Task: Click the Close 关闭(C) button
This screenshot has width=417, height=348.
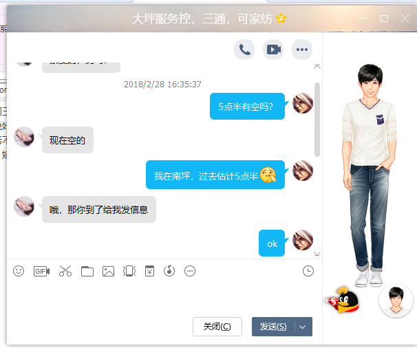Action: click(217, 327)
